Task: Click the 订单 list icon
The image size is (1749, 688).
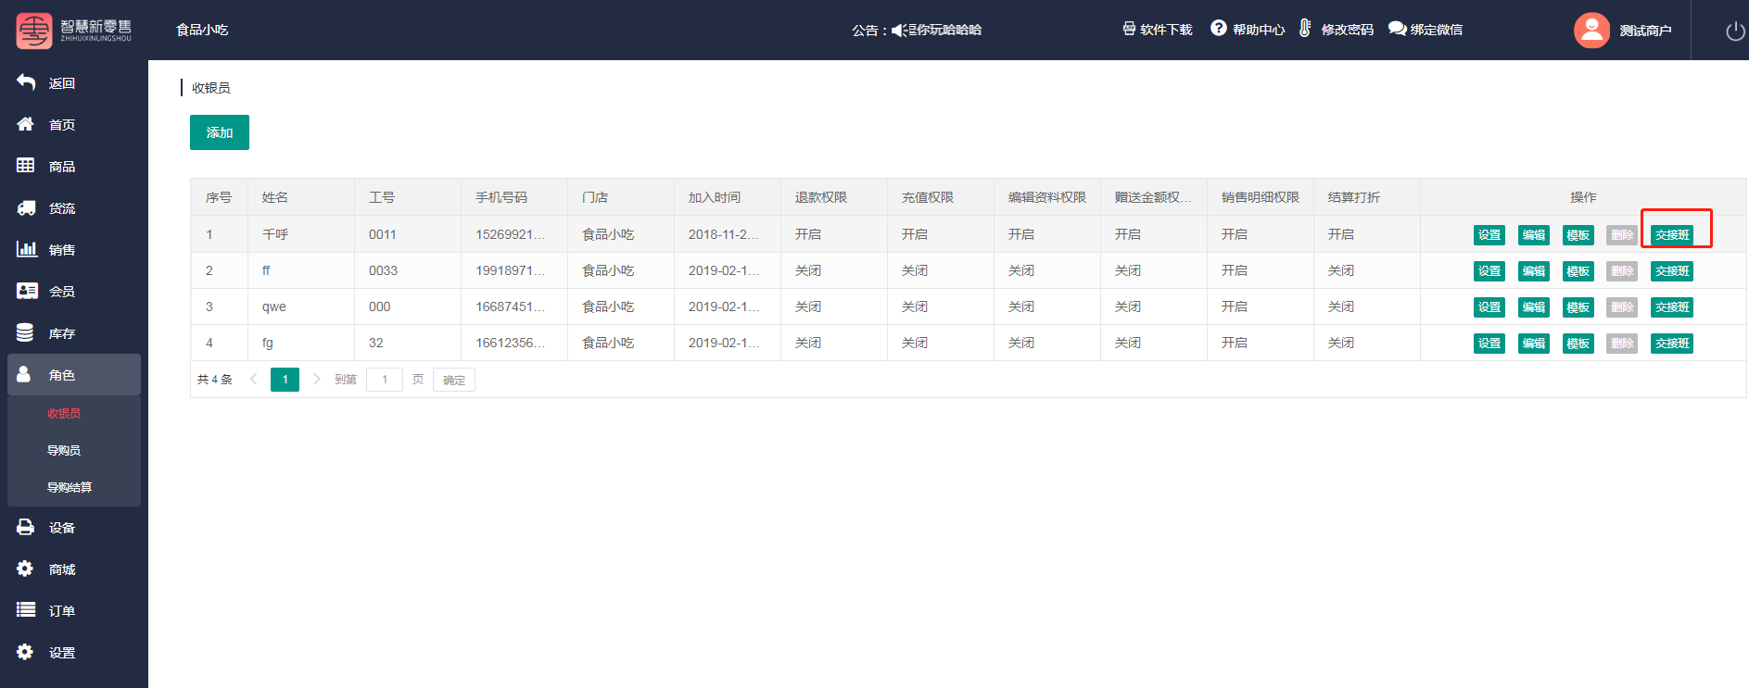Action: pos(26,610)
